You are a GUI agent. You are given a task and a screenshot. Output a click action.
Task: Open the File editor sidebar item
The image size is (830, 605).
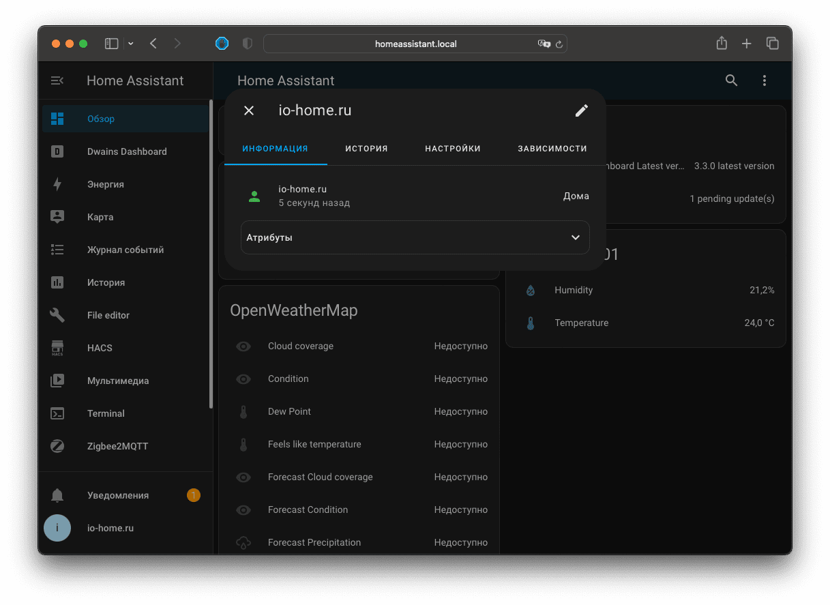(108, 315)
